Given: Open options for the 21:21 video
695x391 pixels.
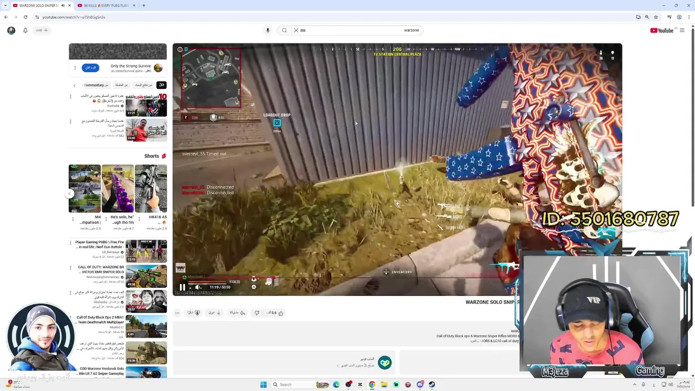Looking at the screenshot, I should 70,97.
